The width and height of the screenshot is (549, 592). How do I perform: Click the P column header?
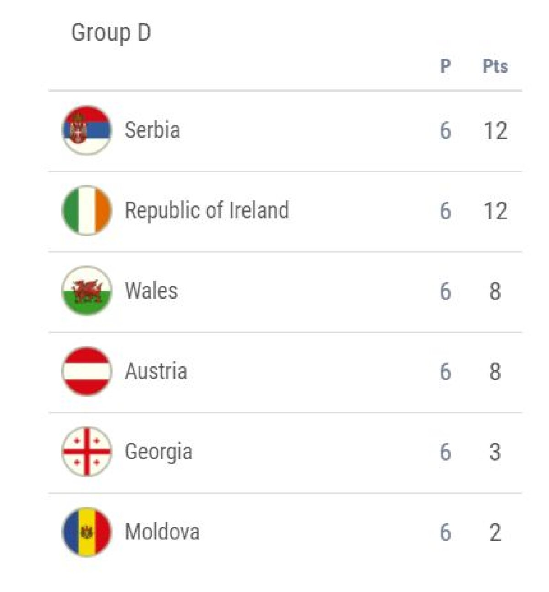(445, 66)
